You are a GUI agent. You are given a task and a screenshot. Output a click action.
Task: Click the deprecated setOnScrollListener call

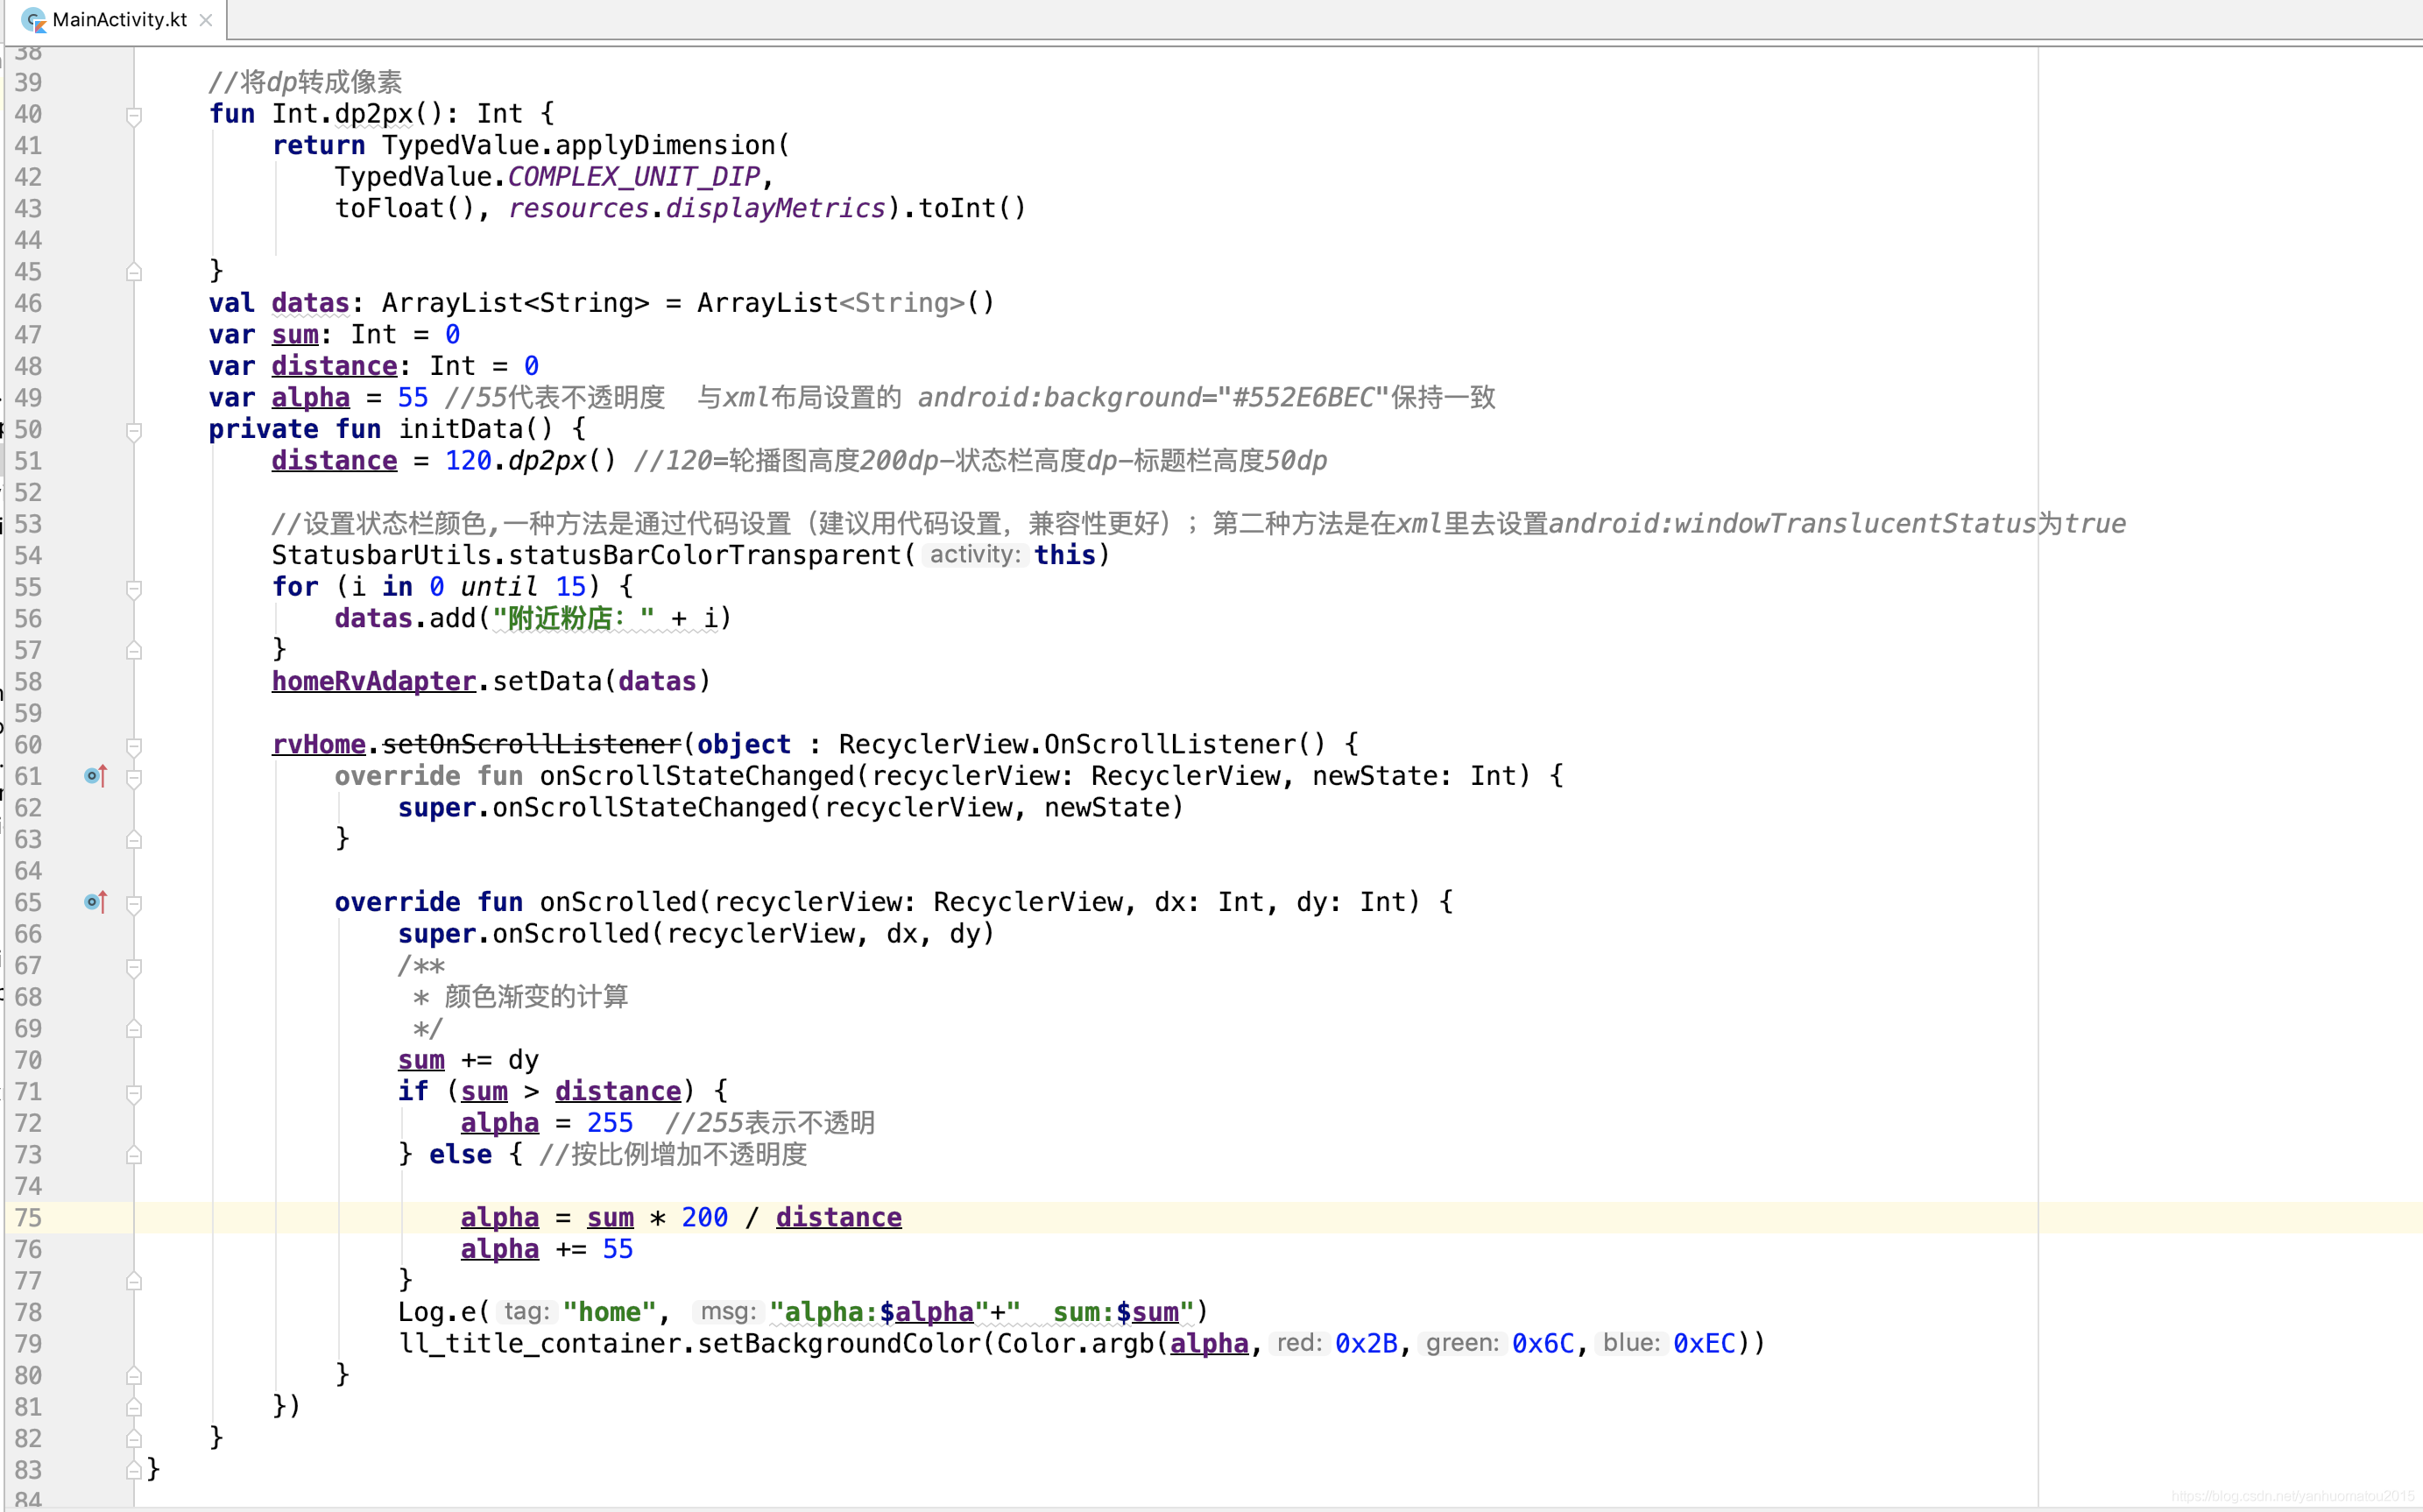click(x=531, y=744)
